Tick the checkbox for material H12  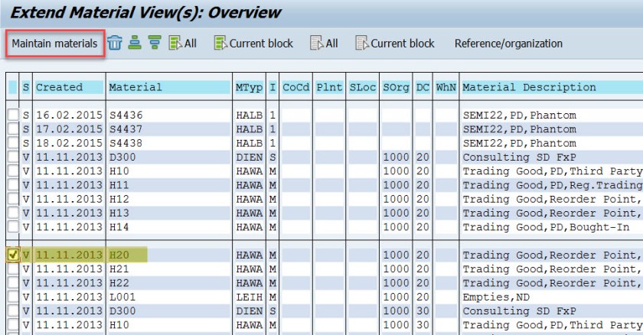point(13,199)
